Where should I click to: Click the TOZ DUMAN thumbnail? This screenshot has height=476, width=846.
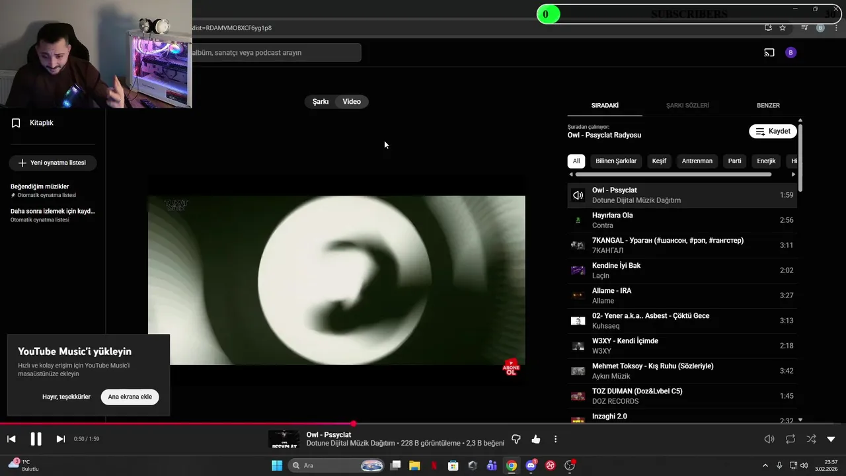point(578,396)
